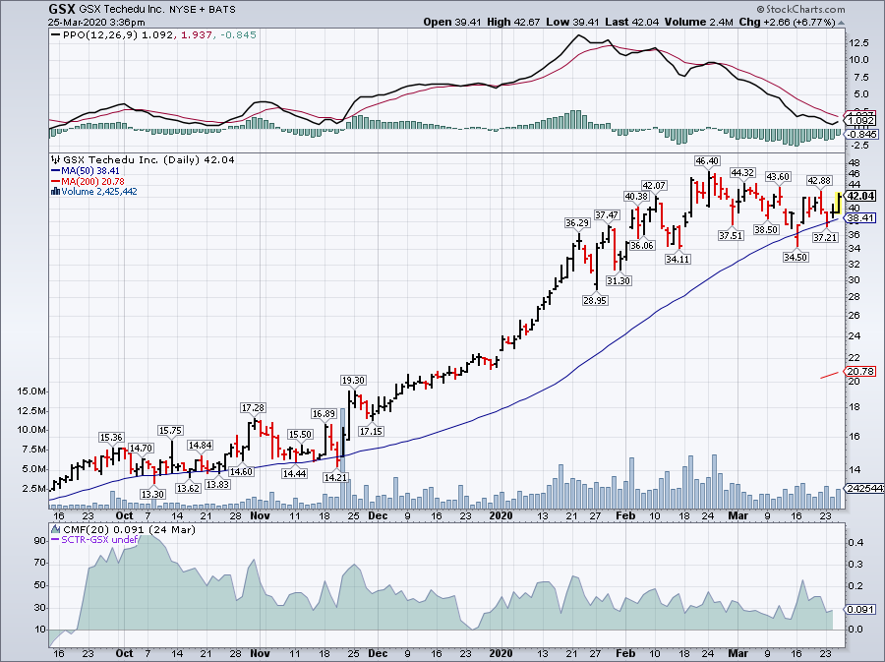885x662 pixels.
Task: Click the yellow-highlighted latest price bar
Action: (839, 202)
